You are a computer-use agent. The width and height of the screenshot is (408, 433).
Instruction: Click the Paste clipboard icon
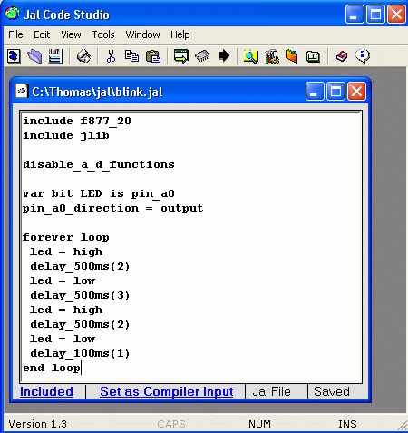tap(153, 56)
